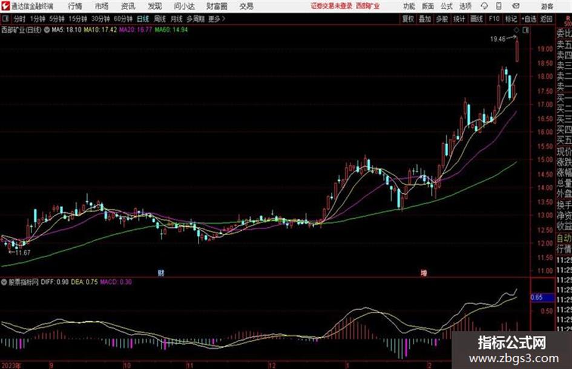Open the customer service headset icon
Image resolution: width=572 pixels, height=369 pixels.
point(484,6)
